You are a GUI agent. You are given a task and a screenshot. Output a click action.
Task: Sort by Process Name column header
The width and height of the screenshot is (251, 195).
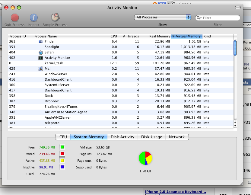(68, 36)
